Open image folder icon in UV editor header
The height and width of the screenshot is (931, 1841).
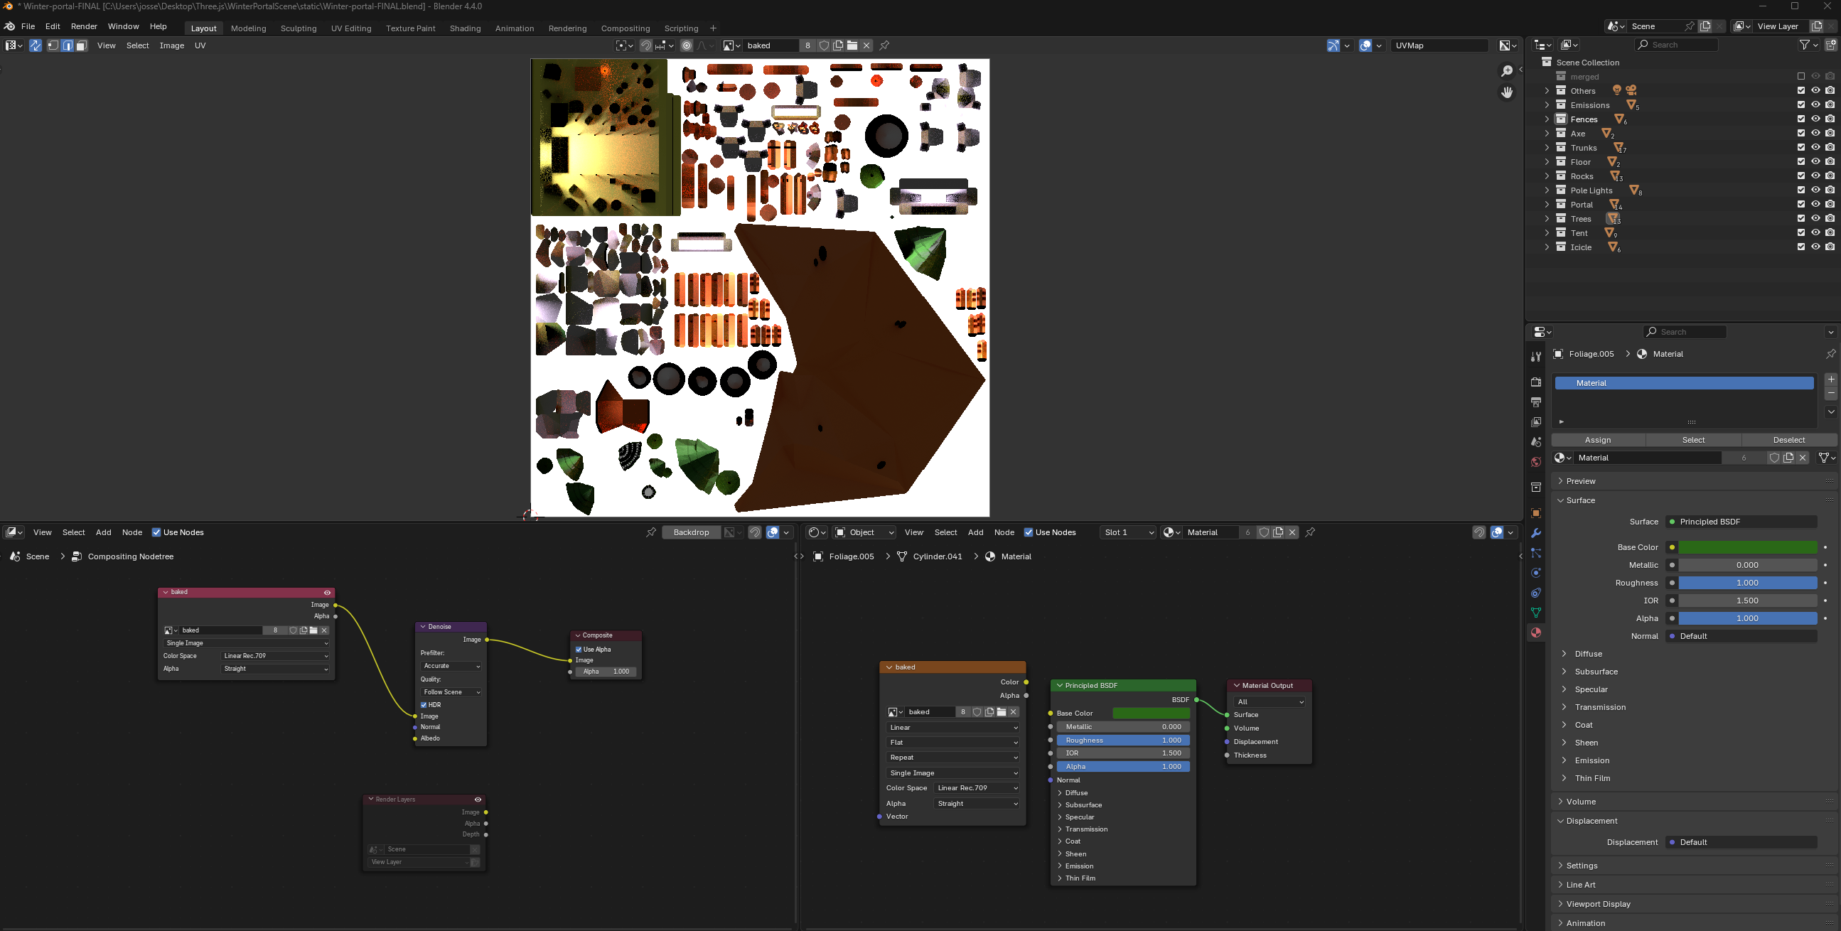(x=852, y=45)
